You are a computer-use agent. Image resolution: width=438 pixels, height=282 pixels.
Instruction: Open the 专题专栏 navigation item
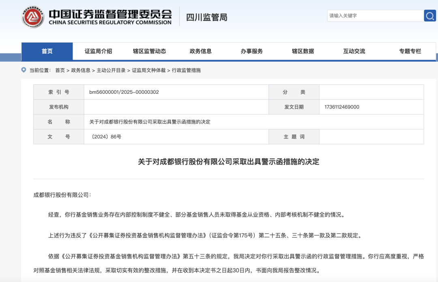(x=410, y=51)
